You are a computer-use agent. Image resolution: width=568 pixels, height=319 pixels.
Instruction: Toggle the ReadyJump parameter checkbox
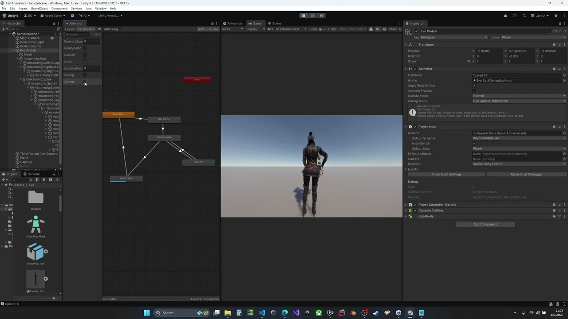(85, 48)
